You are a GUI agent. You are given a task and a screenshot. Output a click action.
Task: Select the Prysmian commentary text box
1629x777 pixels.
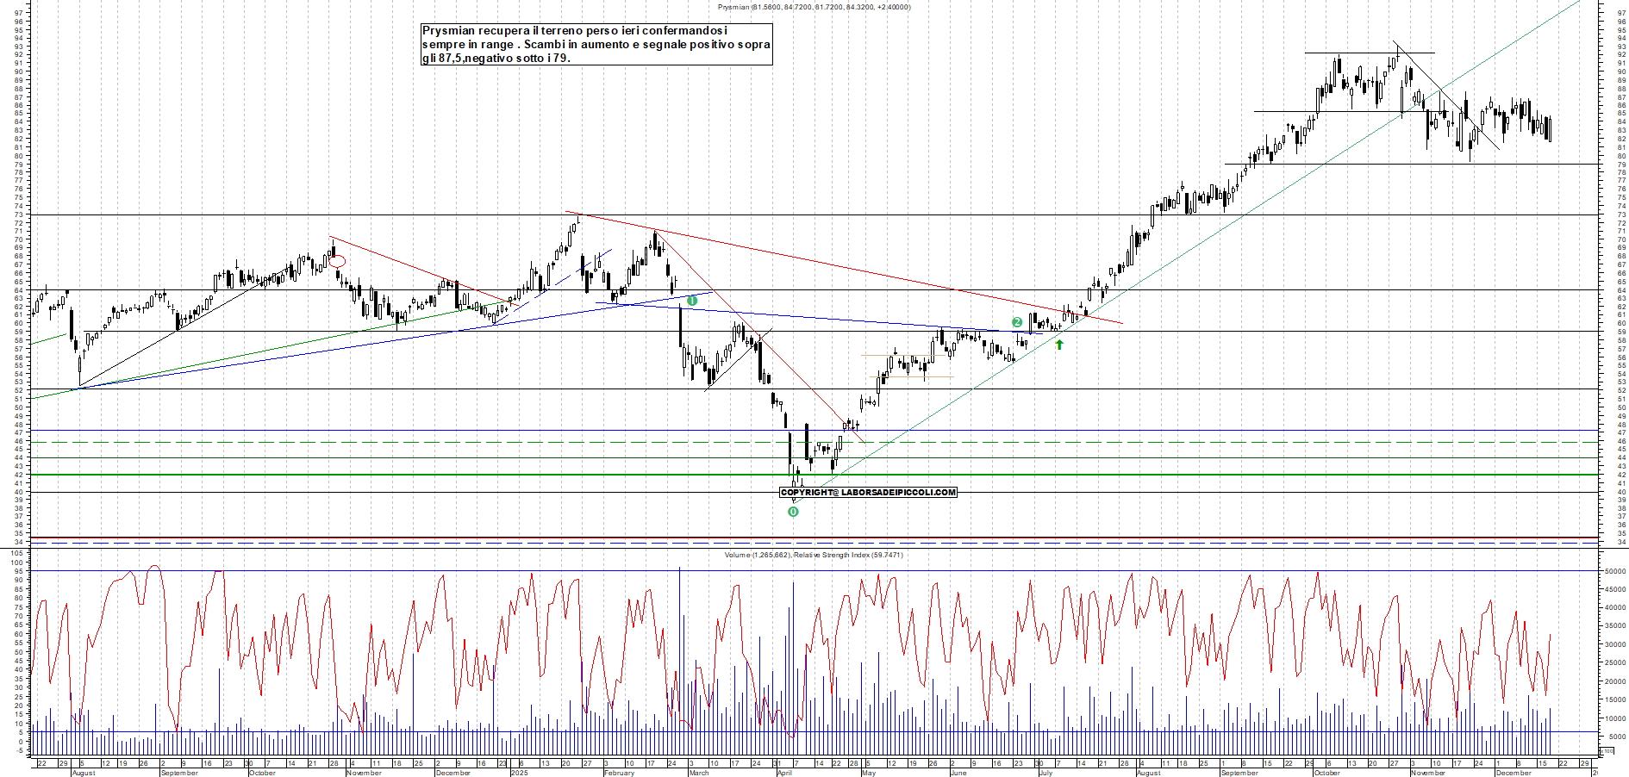pyautogui.click(x=596, y=44)
